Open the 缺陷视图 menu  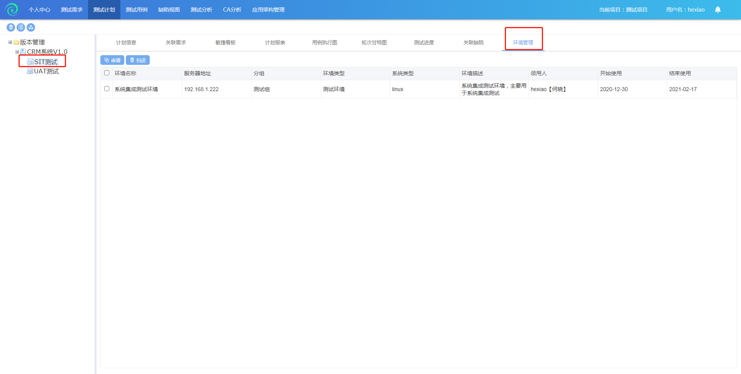tap(169, 10)
